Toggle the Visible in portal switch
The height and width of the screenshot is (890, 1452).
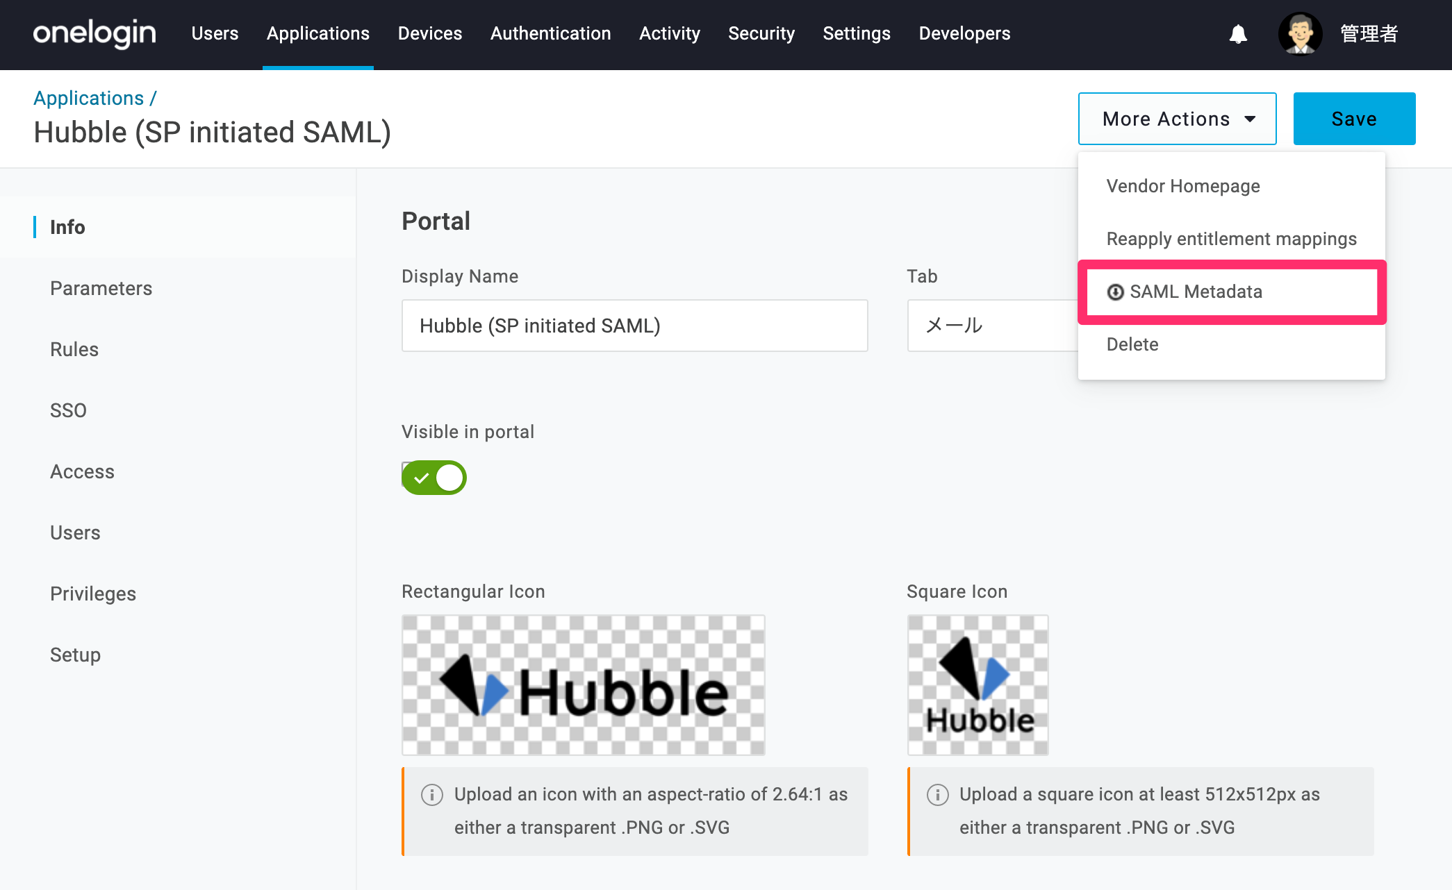click(x=434, y=478)
